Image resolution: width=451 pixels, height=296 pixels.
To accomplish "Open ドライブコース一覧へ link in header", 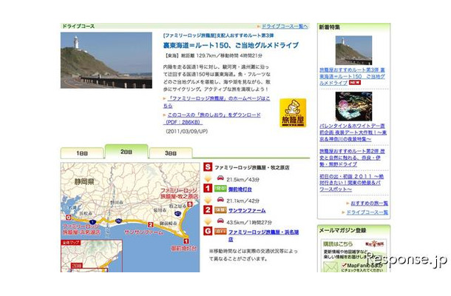I will coord(284,26).
